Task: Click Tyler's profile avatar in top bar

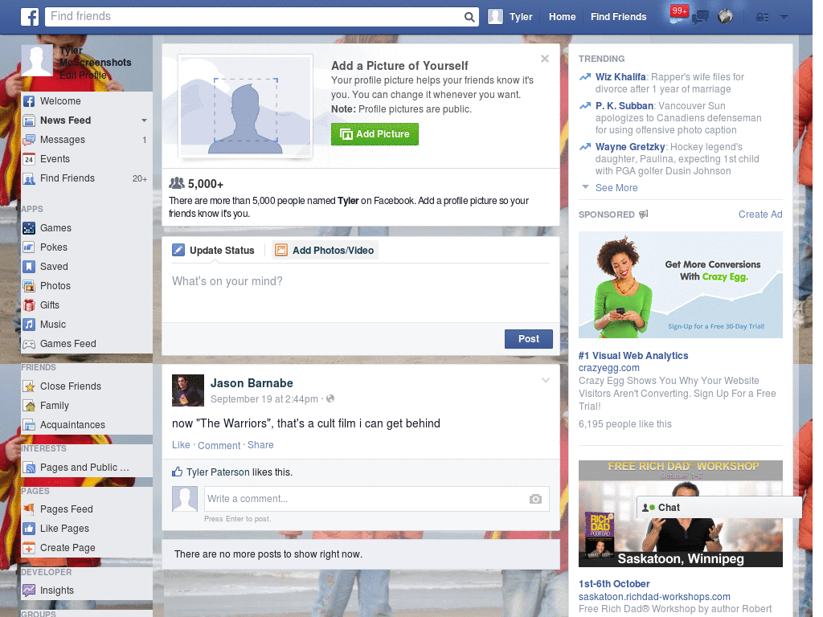Action: [495, 17]
